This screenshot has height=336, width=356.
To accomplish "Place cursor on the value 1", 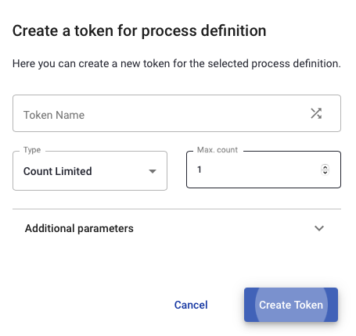I will [200, 170].
